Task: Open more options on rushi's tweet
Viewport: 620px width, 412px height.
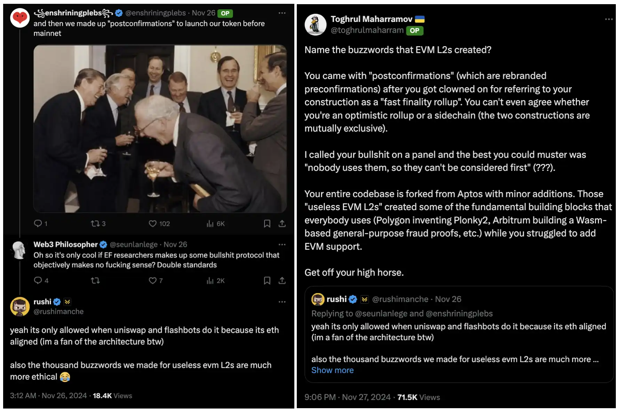Action: 282,302
